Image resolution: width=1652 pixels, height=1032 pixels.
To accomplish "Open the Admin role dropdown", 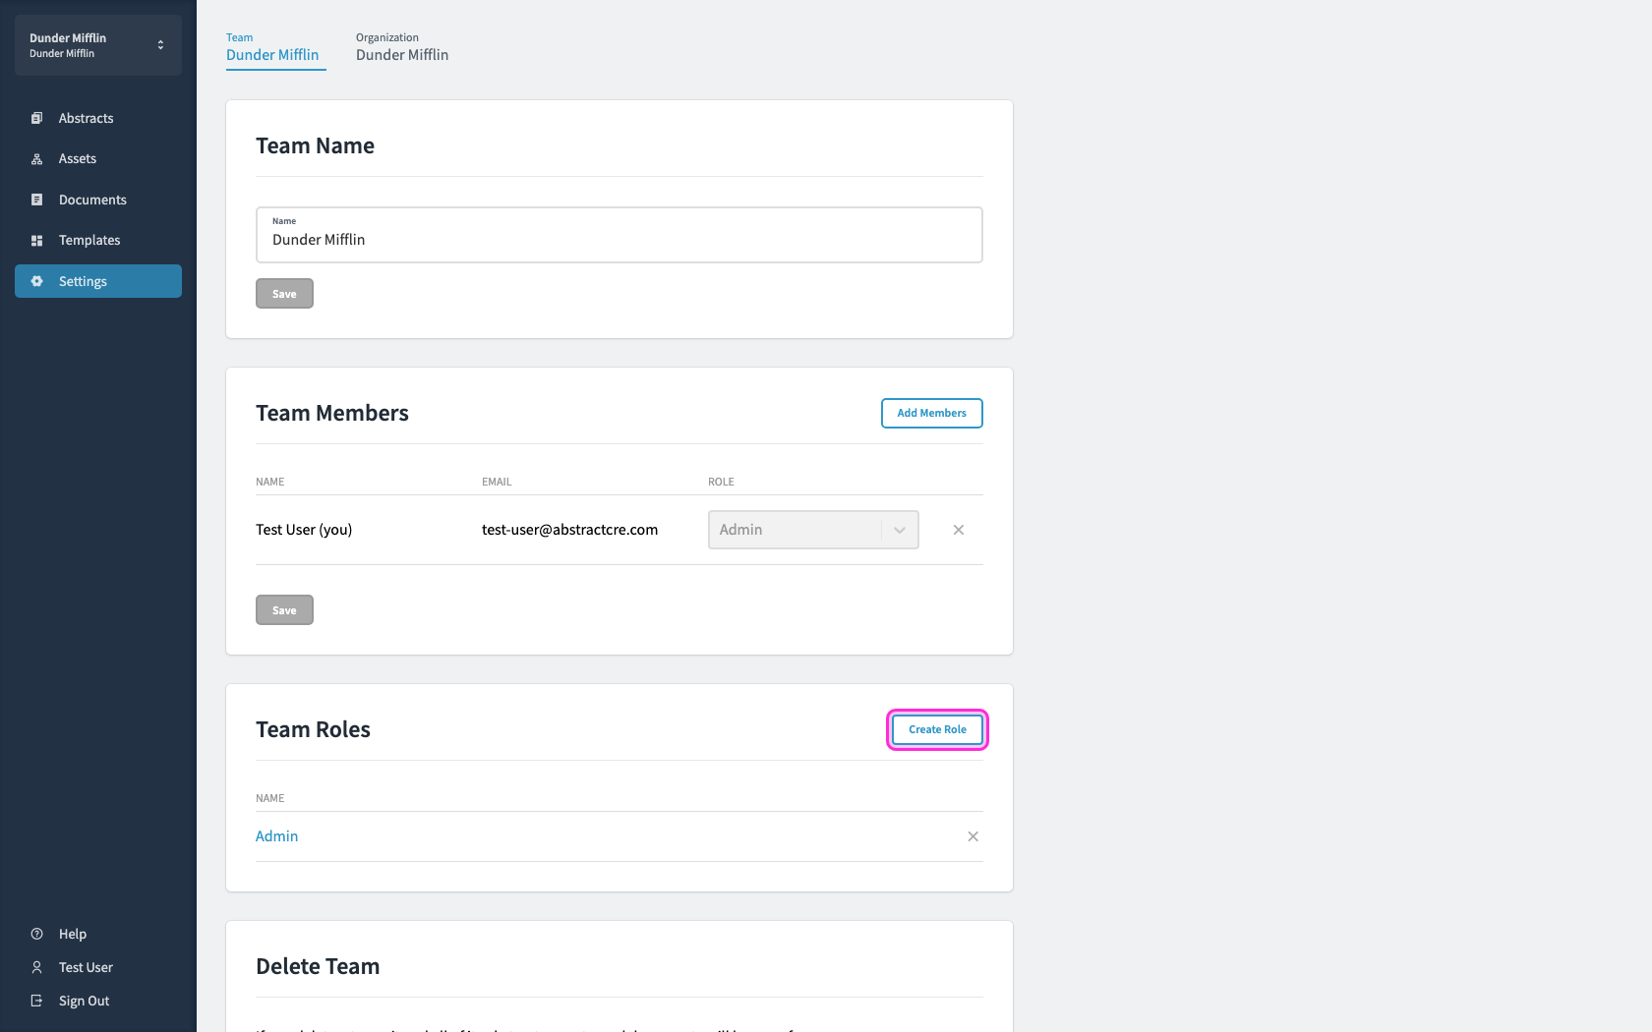I will click(813, 530).
